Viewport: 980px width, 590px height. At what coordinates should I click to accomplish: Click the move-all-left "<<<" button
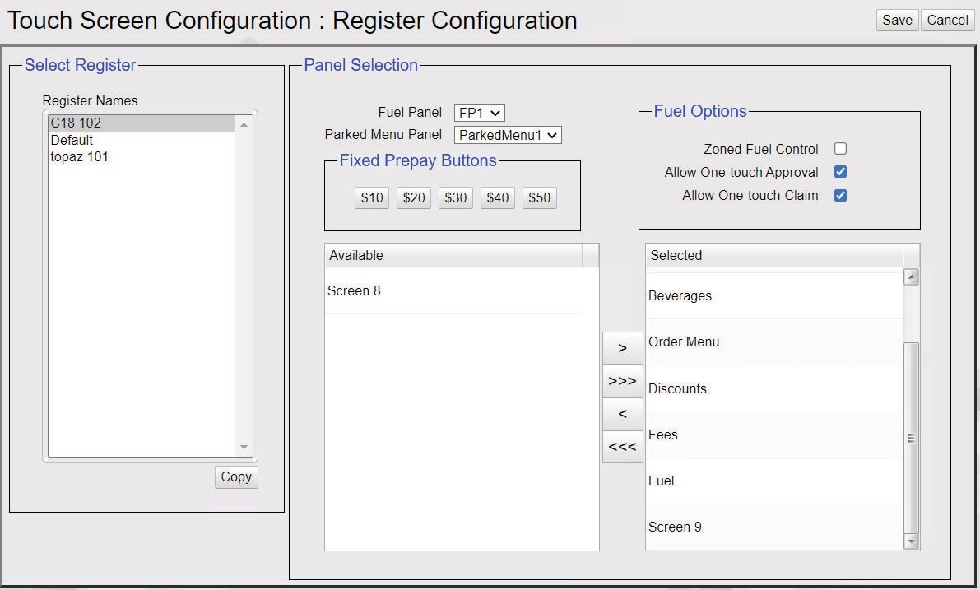tap(623, 446)
